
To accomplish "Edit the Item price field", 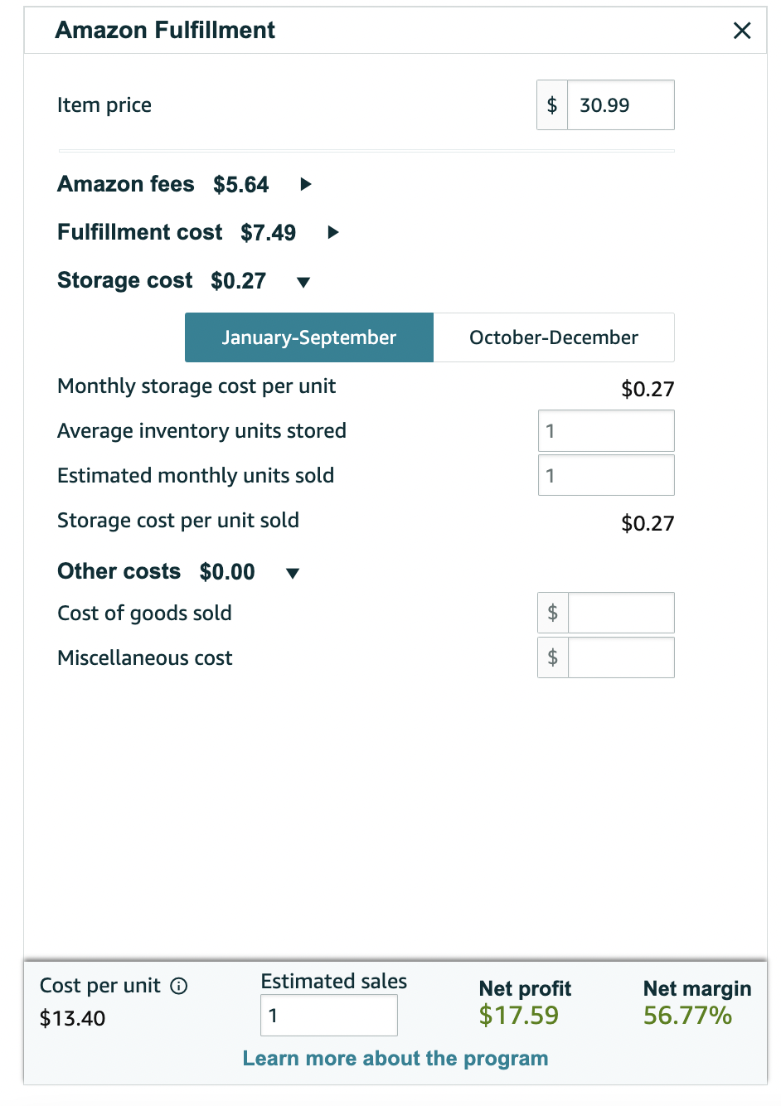I will coord(621,105).
